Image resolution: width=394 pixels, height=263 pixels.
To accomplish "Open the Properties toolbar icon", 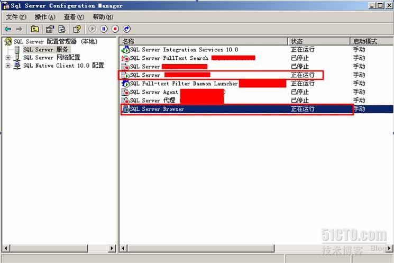I will pyautogui.click(x=50, y=29).
